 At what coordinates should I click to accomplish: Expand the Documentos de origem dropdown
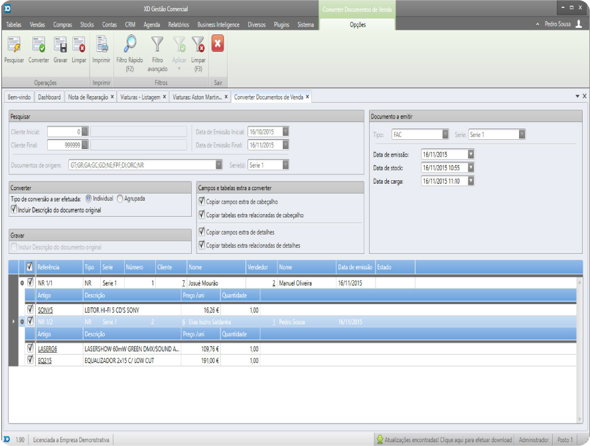pos(219,165)
